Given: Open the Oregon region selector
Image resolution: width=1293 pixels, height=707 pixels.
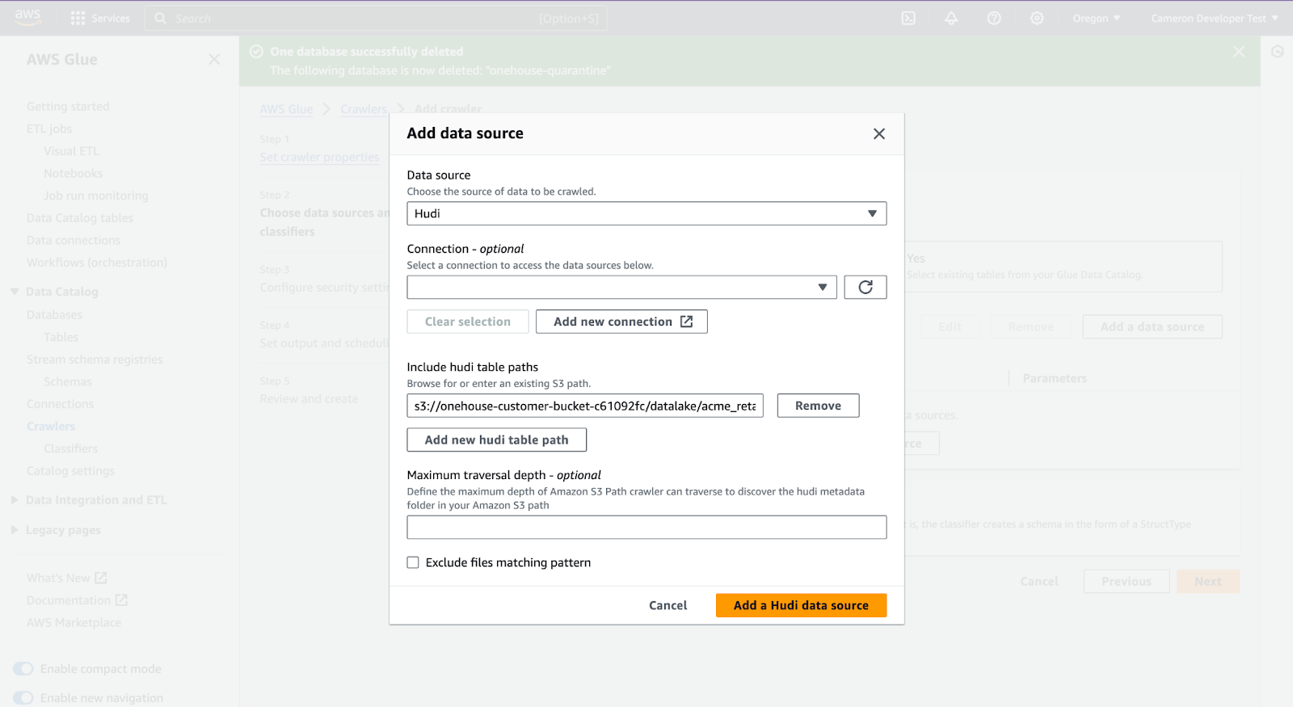Looking at the screenshot, I should pyautogui.click(x=1097, y=18).
